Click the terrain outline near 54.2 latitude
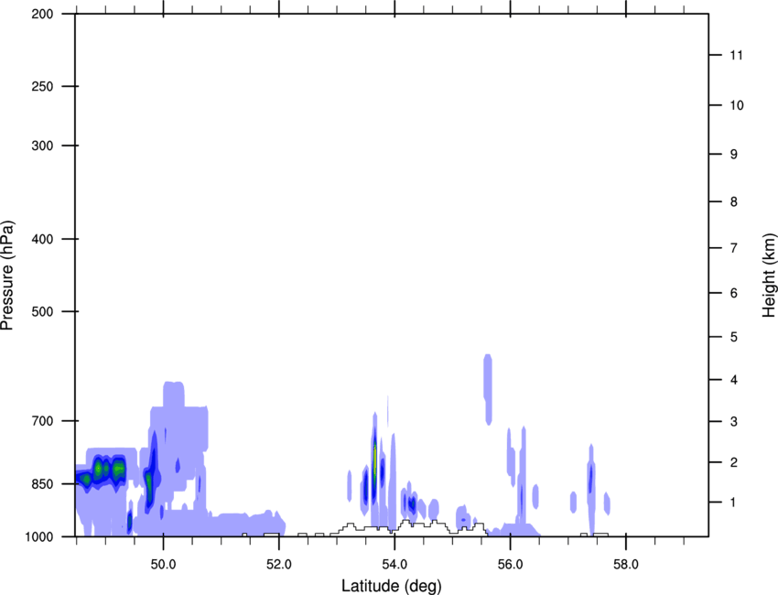The width and height of the screenshot is (778, 595). (405, 522)
